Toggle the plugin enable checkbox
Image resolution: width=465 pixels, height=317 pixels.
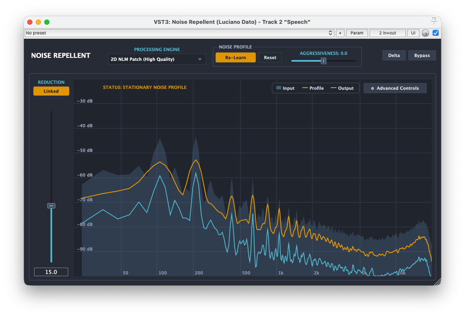point(436,33)
